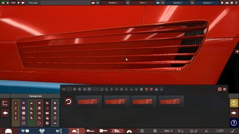Viewport: 239px width, 134px height.
Task: Click the Model 3 name field
Action: [x=113, y=3]
